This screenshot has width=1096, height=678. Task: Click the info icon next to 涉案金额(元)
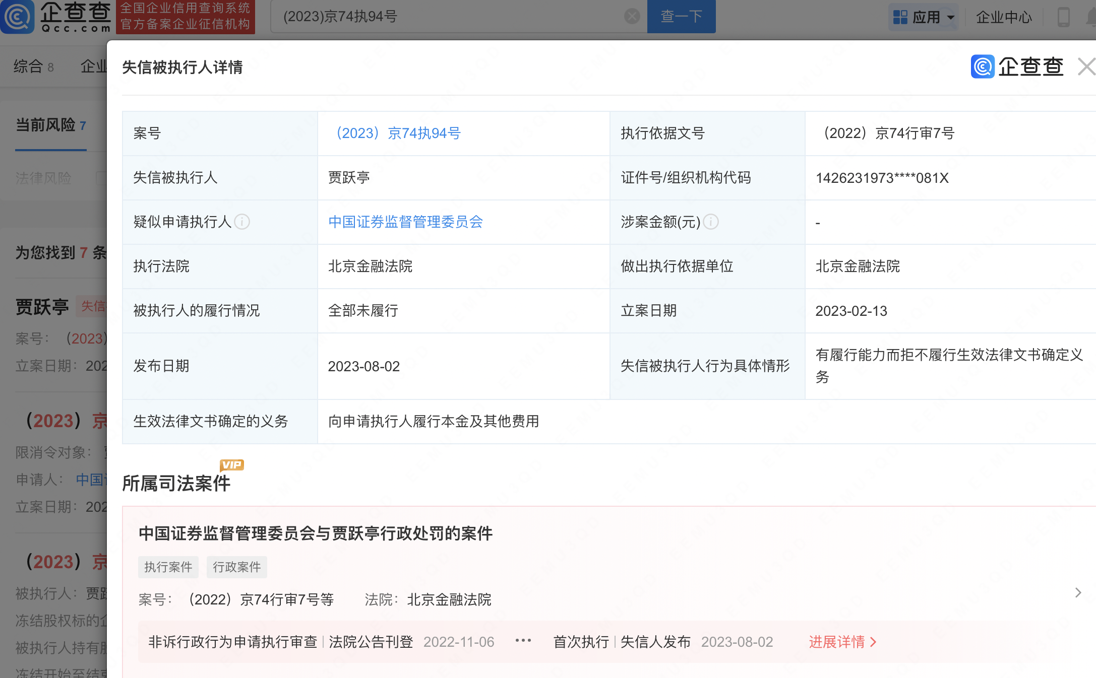coord(711,222)
